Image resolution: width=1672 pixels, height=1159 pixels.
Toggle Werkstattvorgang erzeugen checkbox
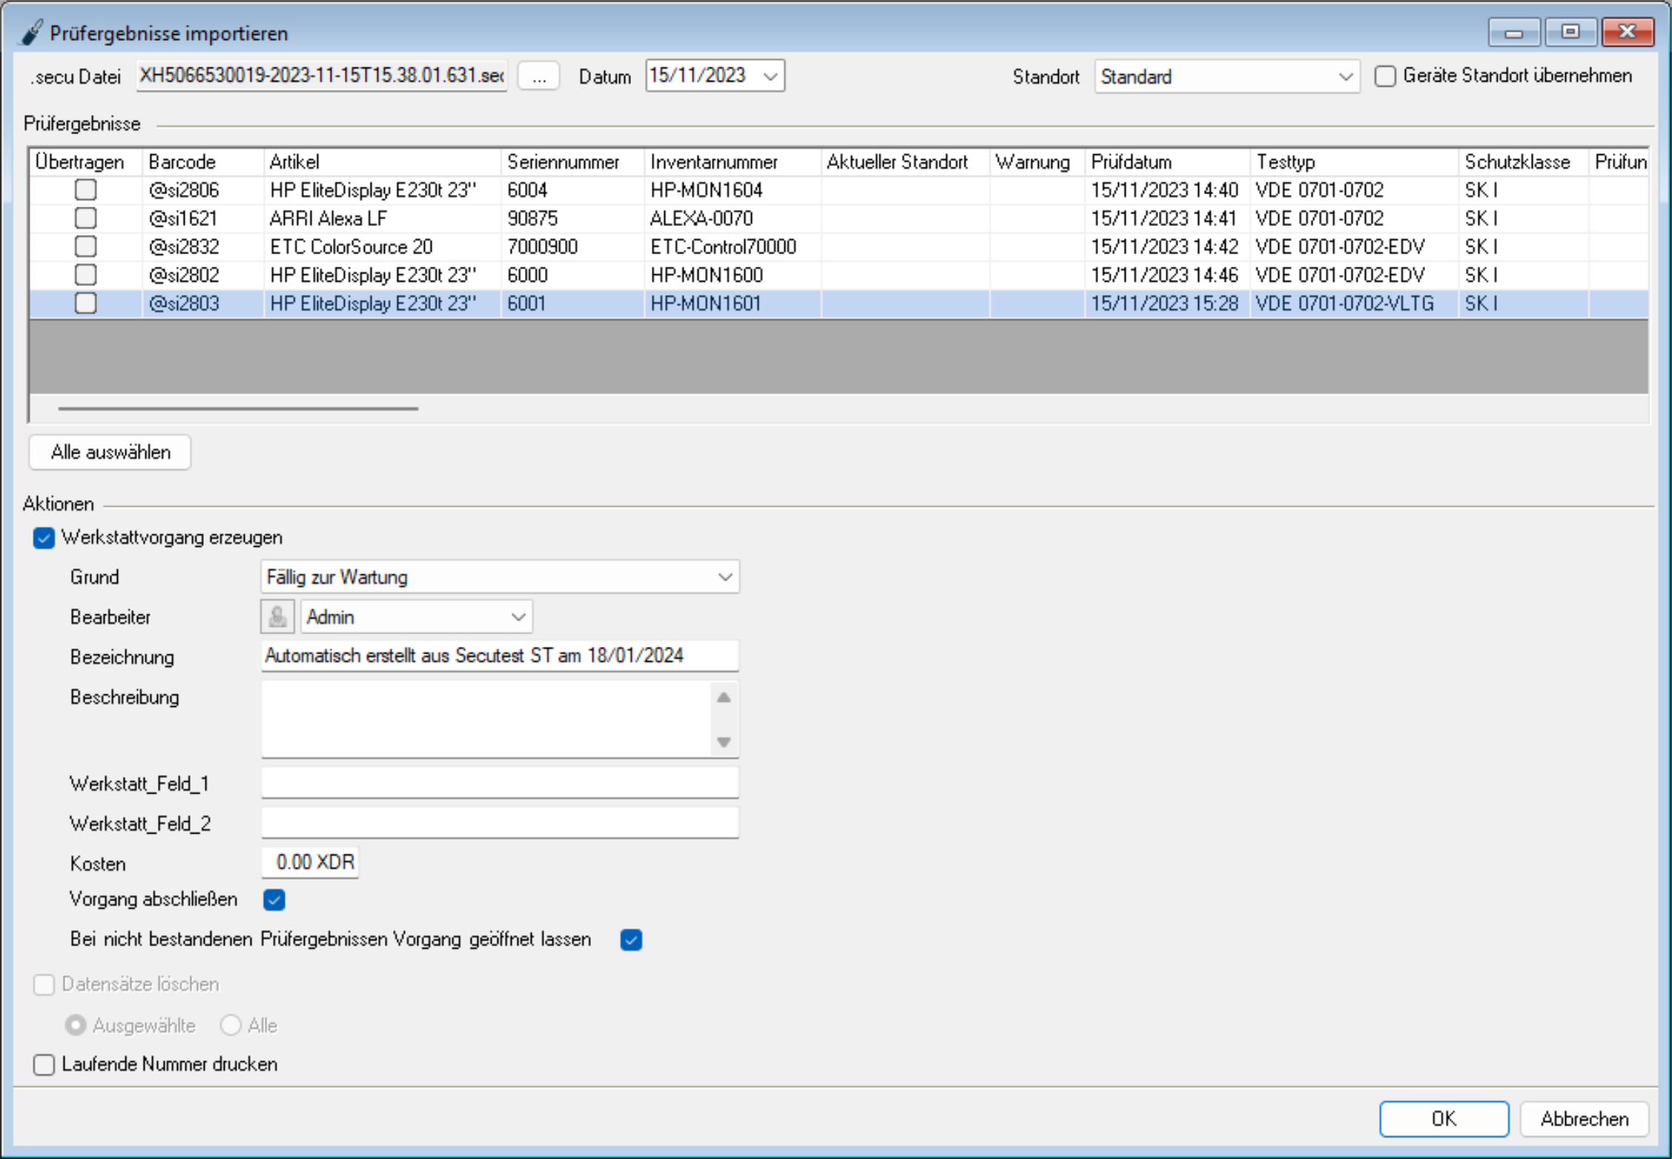(44, 538)
